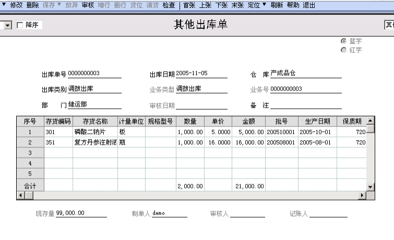Viewport: 394px width, 240px height.
Task: Go to the first document with 首张
Action: (189, 5)
